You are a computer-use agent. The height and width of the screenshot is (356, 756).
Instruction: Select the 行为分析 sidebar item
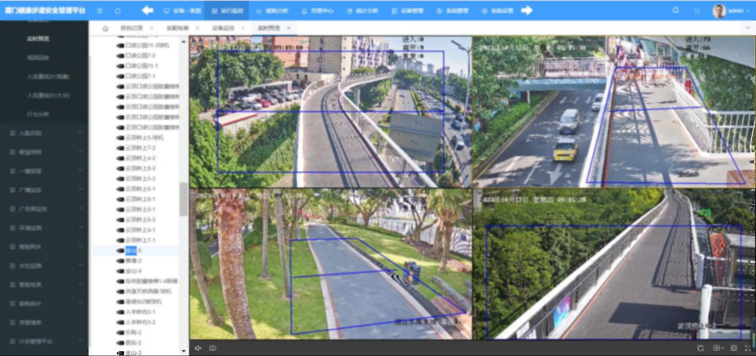click(x=38, y=114)
